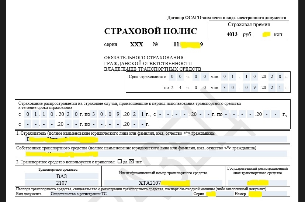Click the "руб." currency label
This screenshot has height=202, width=305.
[247, 35]
